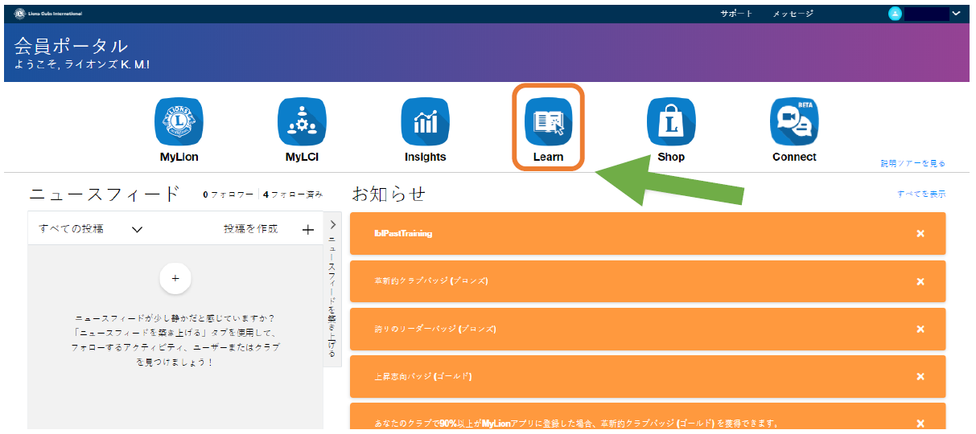Open the Shop bag icon

(x=671, y=121)
